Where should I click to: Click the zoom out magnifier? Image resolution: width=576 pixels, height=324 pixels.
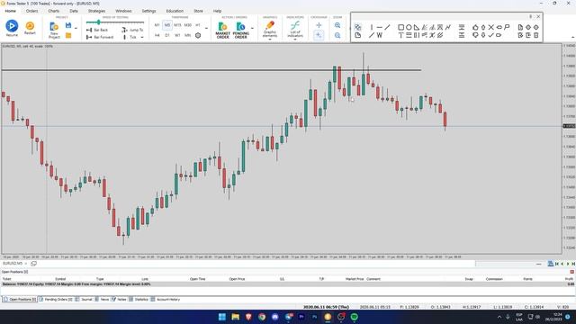coord(337,35)
